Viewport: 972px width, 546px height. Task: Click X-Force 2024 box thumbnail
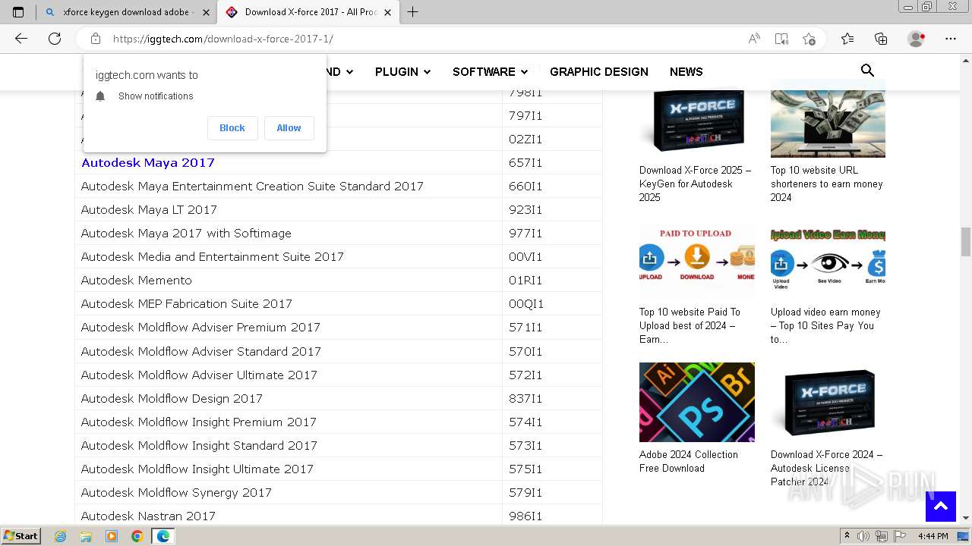pos(828,402)
